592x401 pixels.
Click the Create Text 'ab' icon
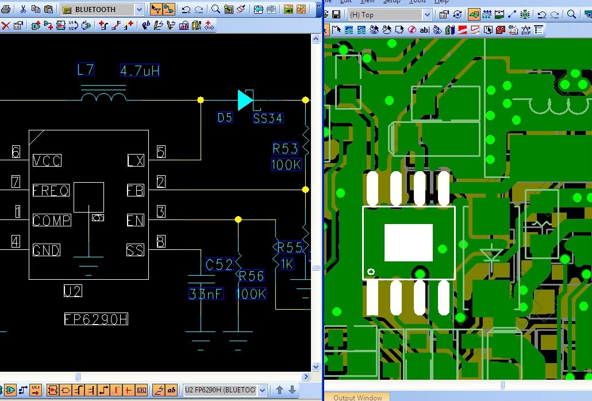pyautogui.click(x=146, y=26)
